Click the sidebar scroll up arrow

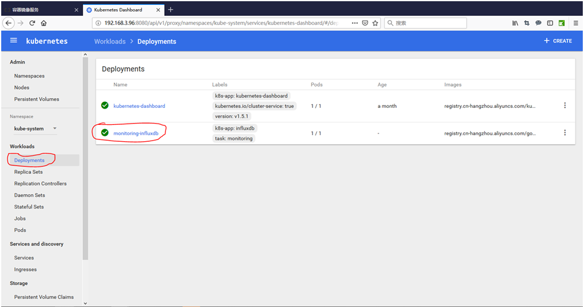click(85, 55)
